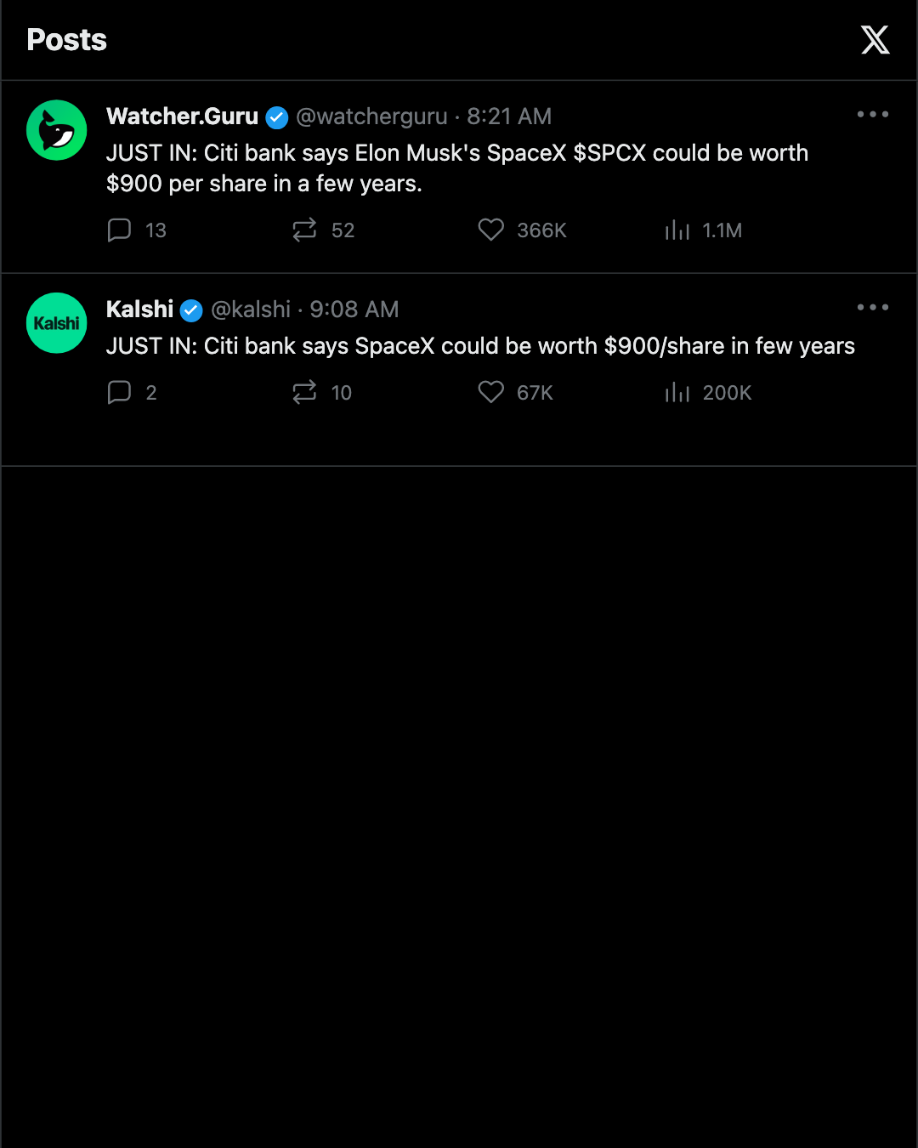Screen dimensions: 918x1148
Task: View analytics icon on Kalshi post
Action: coord(677,392)
